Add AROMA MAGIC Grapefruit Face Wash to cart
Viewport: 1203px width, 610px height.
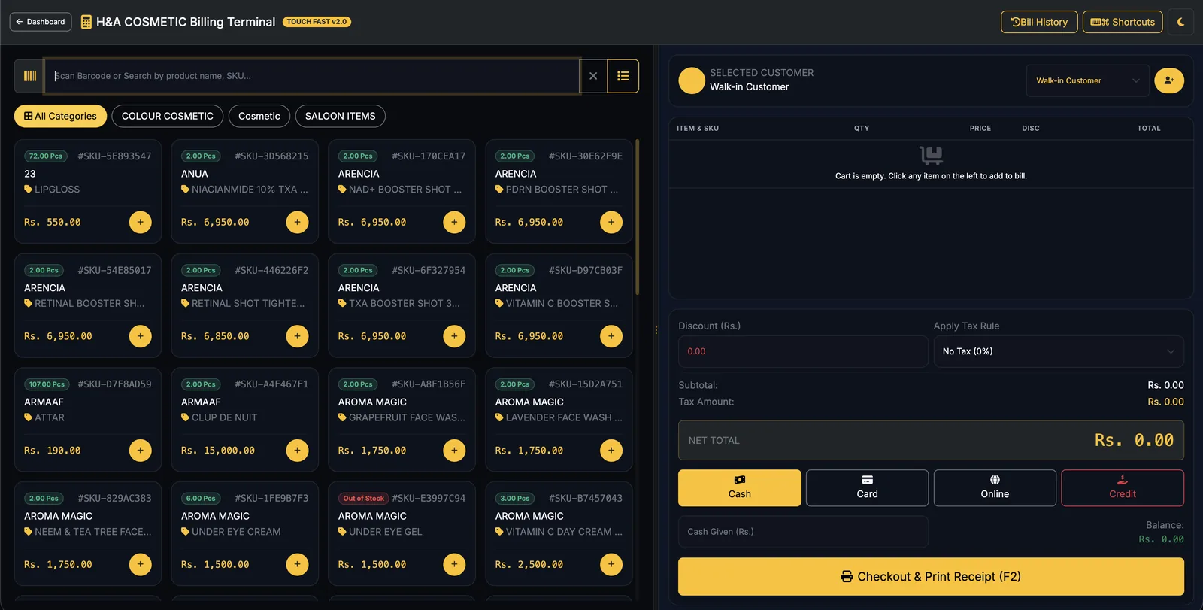[x=454, y=451]
